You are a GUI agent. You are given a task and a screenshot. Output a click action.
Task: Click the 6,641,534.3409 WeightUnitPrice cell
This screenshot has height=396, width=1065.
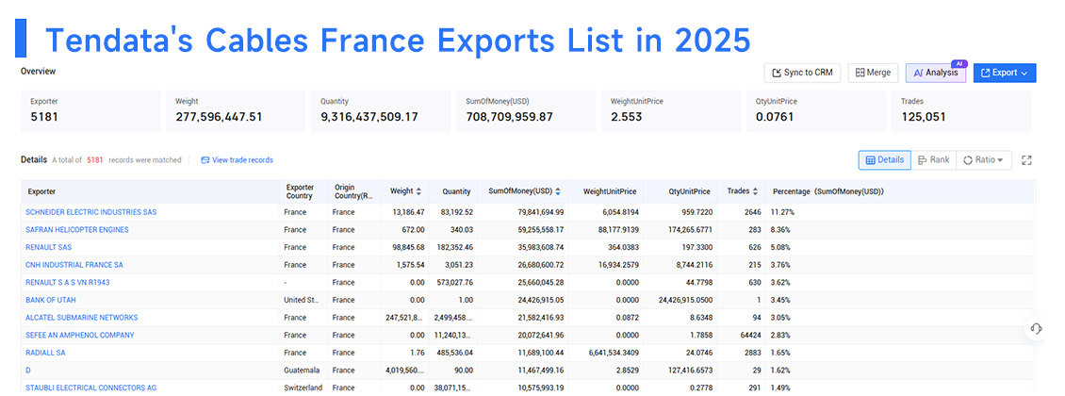tap(612, 354)
